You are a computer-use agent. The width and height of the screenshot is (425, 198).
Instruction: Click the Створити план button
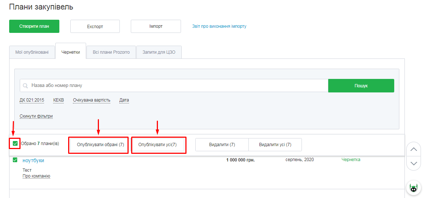(34, 26)
